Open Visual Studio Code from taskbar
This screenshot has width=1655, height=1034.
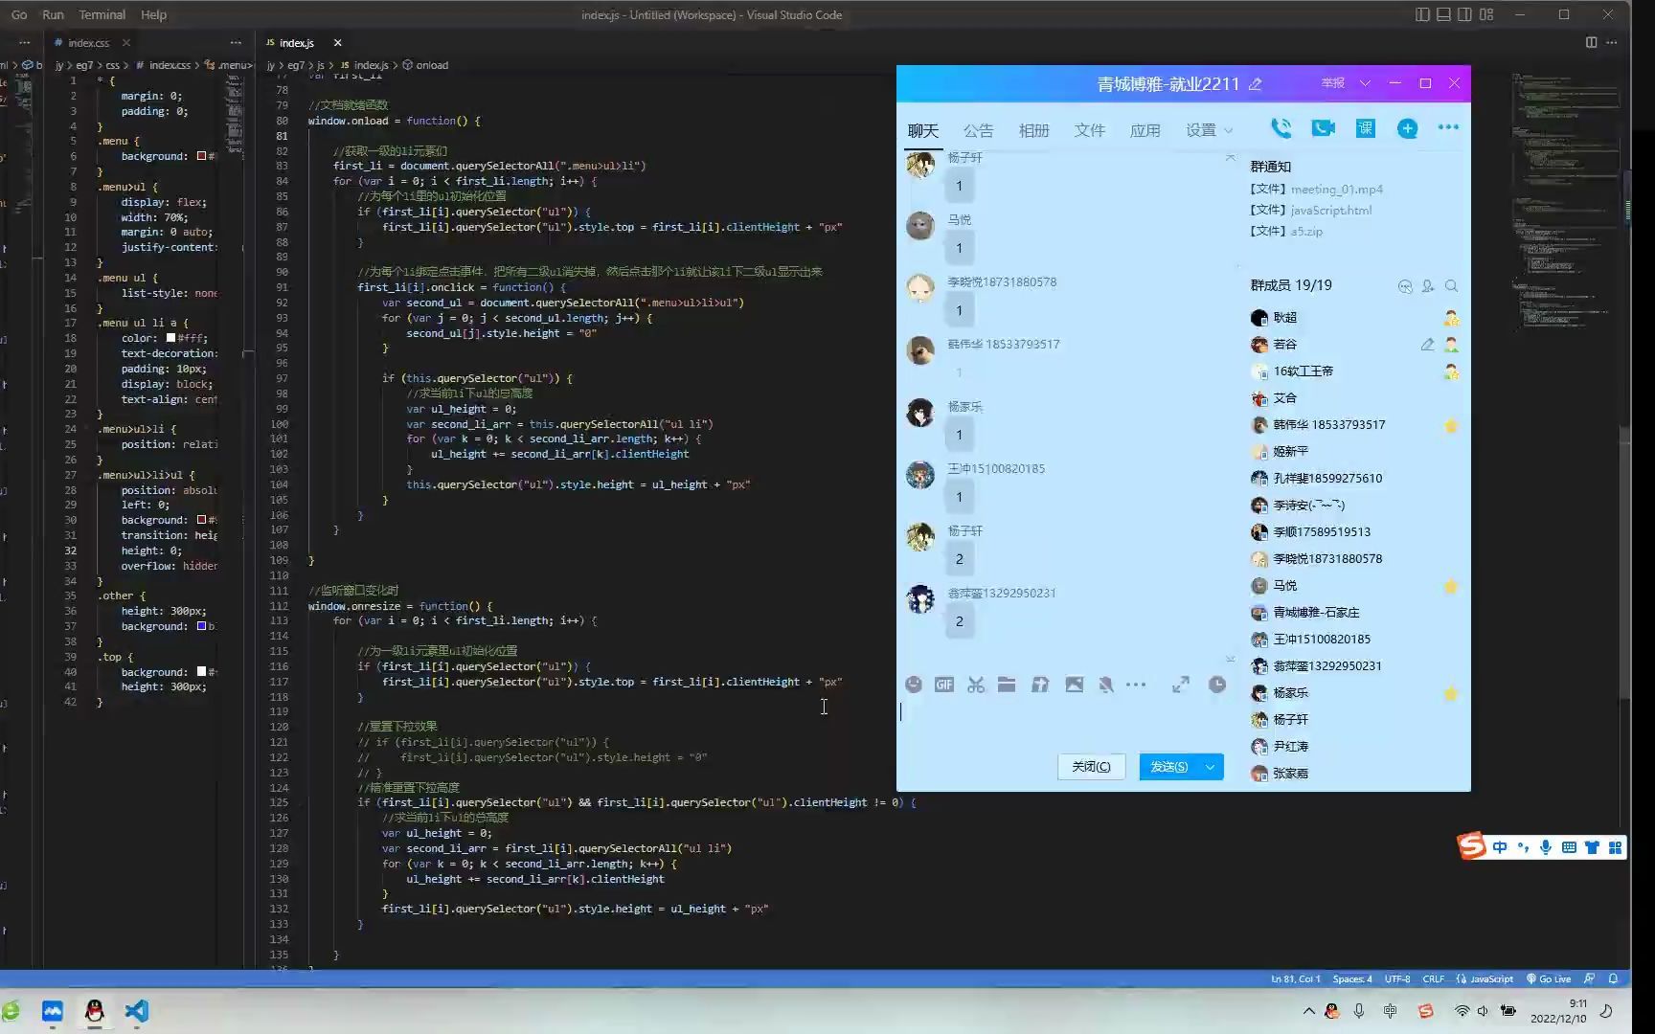(x=136, y=1011)
